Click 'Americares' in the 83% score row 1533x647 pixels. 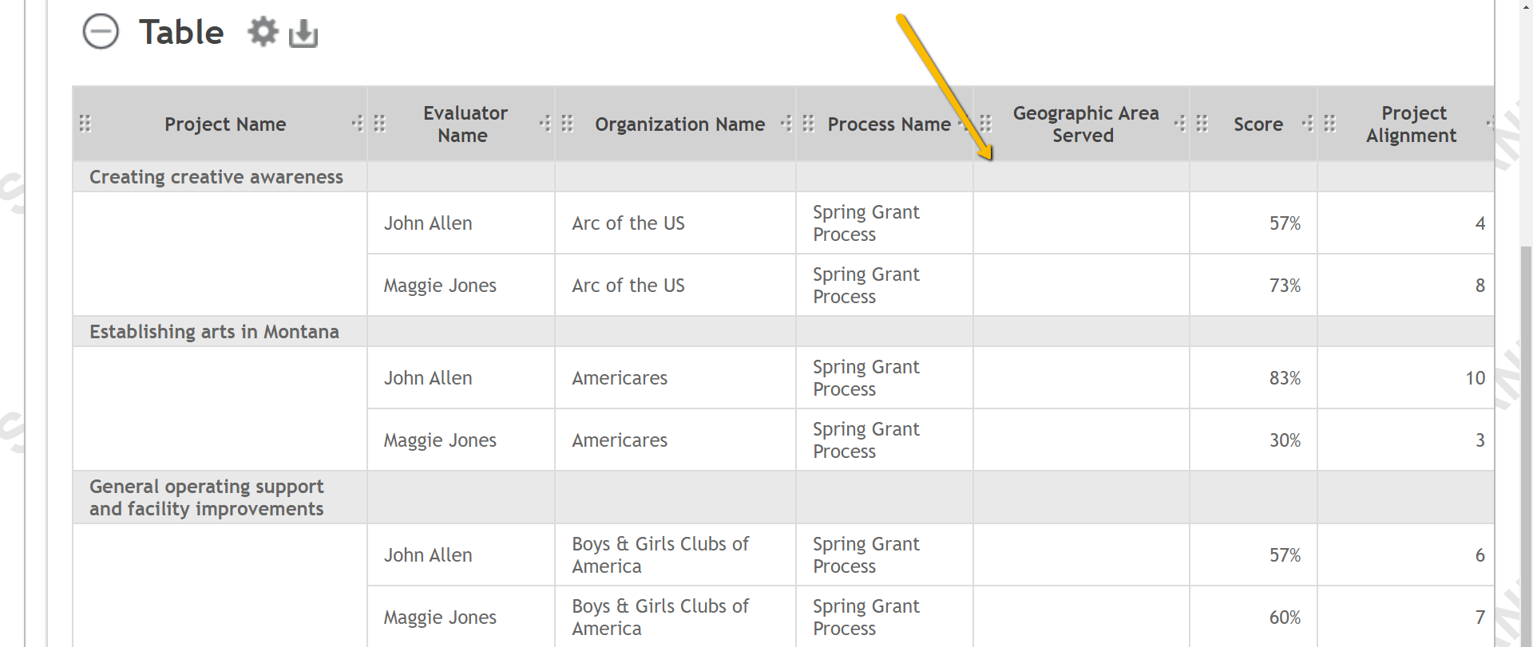click(x=620, y=378)
